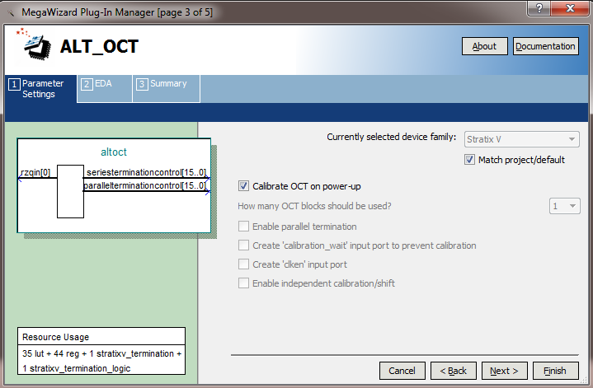Click the '35 lut + 44 reg' resource line

101,353
